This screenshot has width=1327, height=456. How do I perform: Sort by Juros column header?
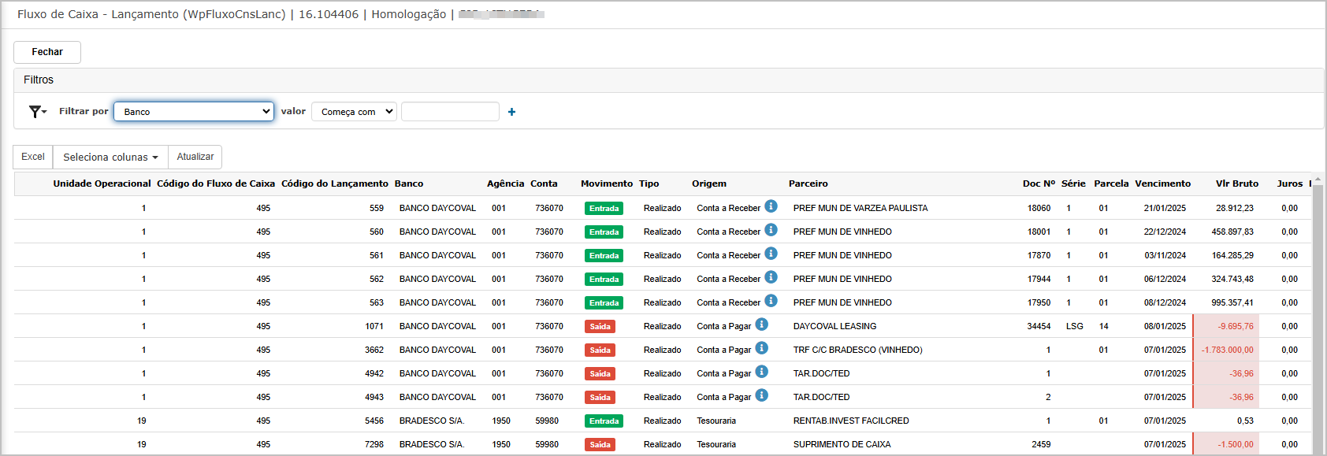pyautogui.click(x=1290, y=184)
